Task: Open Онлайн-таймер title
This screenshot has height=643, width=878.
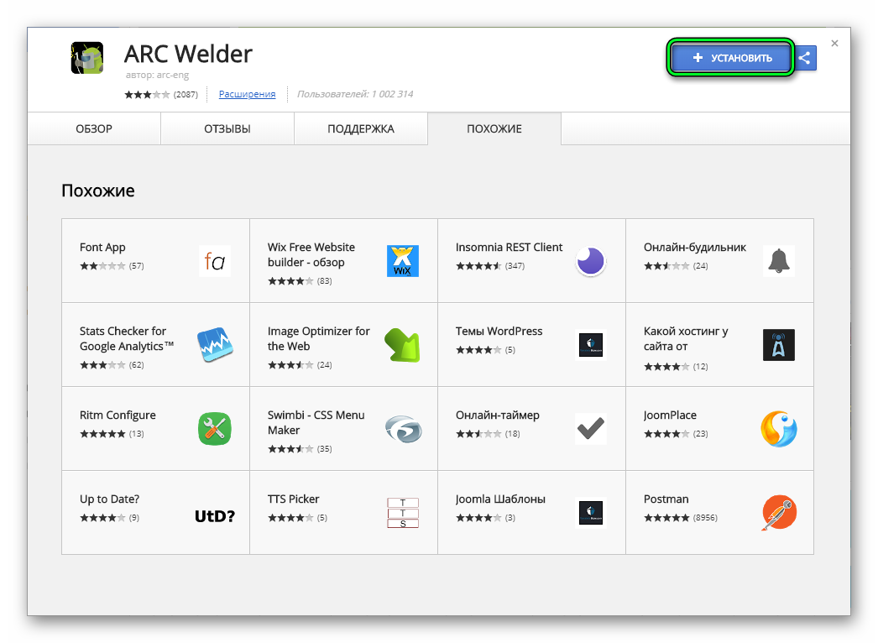Action: click(x=498, y=415)
